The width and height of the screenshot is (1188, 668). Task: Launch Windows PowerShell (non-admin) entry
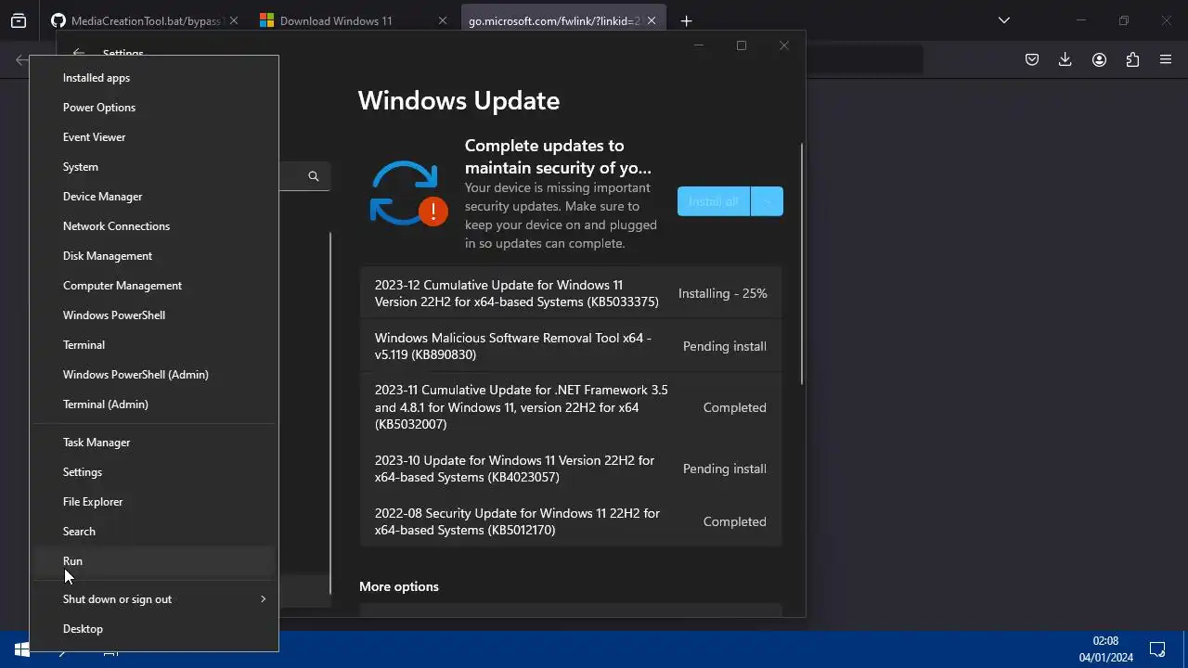[x=154, y=315]
